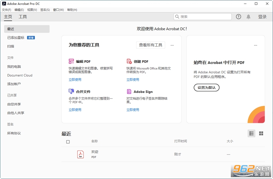The width and height of the screenshot is (273, 179).
Task: Click the Edit PDF tool icon
Action: [x=71, y=61]
